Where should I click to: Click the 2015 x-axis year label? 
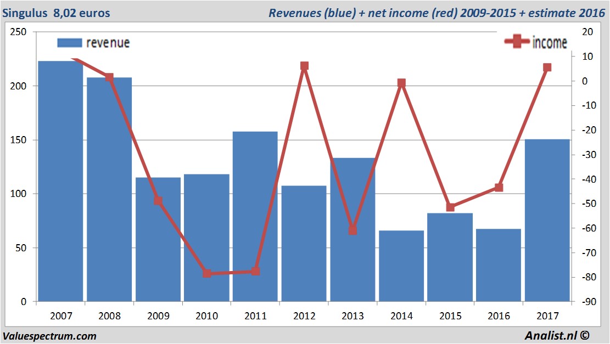(450, 315)
